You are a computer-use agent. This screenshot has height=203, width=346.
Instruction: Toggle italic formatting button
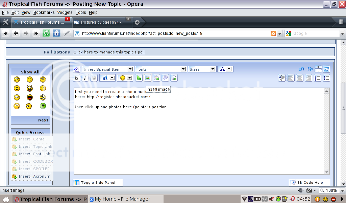pyautogui.click(x=85, y=78)
